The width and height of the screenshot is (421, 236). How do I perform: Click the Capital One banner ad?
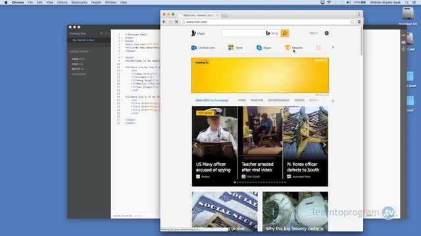260,75
